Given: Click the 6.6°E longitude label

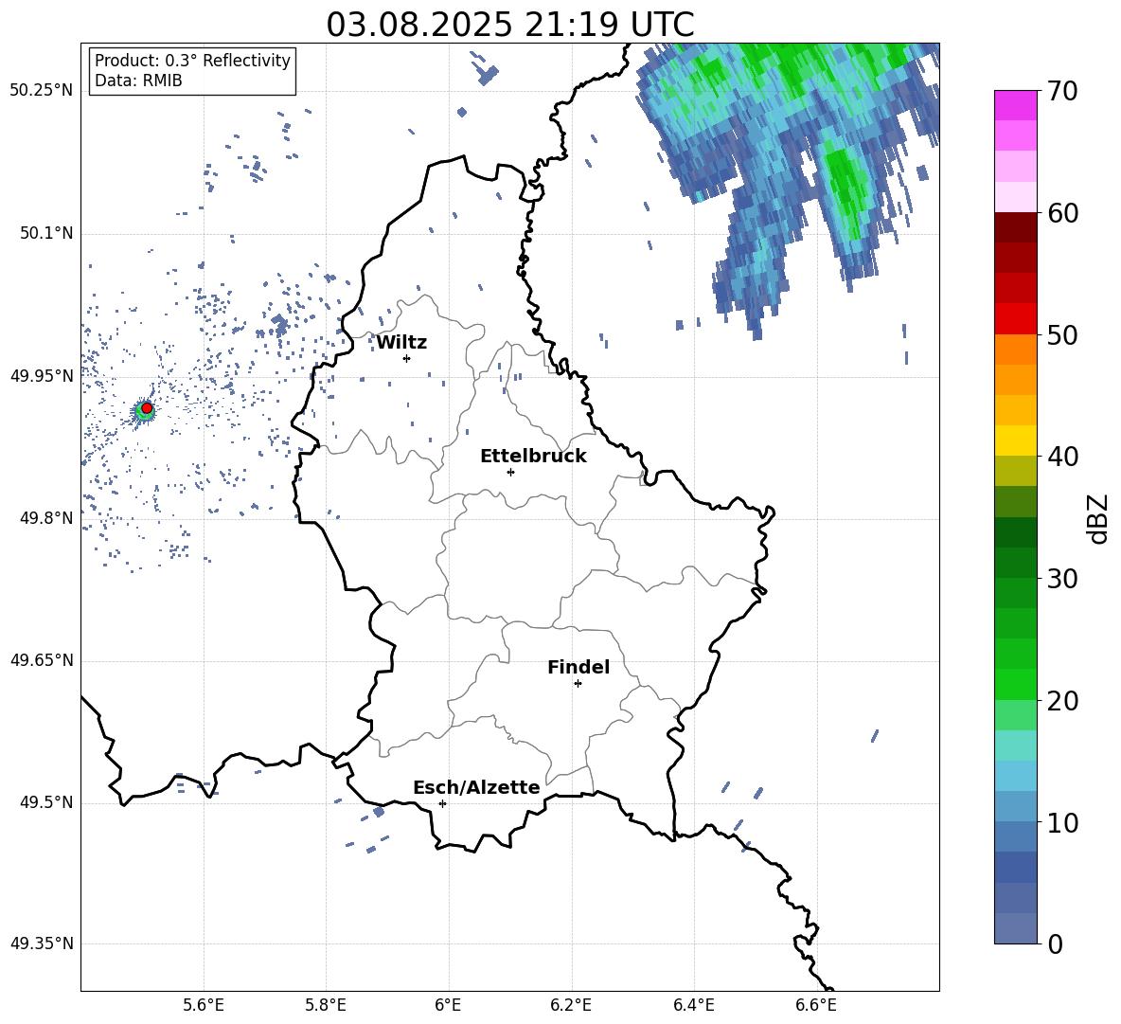Looking at the screenshot, I should [x=816, y=1005].
